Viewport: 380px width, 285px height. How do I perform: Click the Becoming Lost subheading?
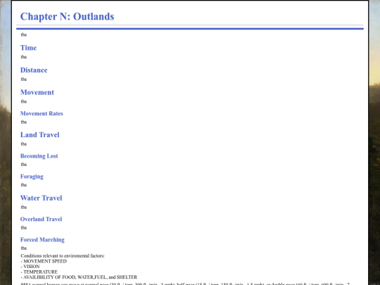point(39,156)
